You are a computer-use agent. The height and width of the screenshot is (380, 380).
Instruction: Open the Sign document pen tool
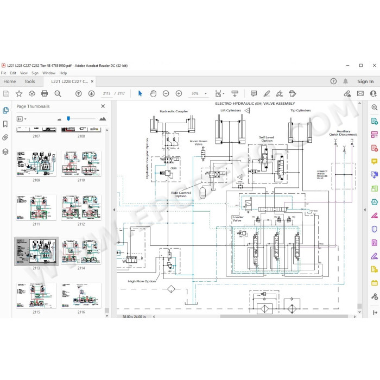(280, 93)
